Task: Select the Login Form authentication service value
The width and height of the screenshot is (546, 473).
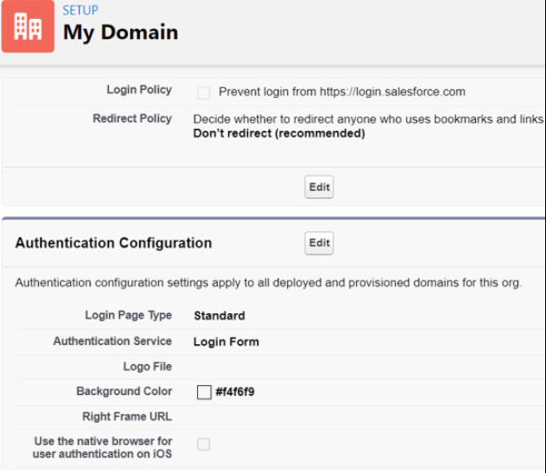Action: pyautogui.click(x=226, y=342)
